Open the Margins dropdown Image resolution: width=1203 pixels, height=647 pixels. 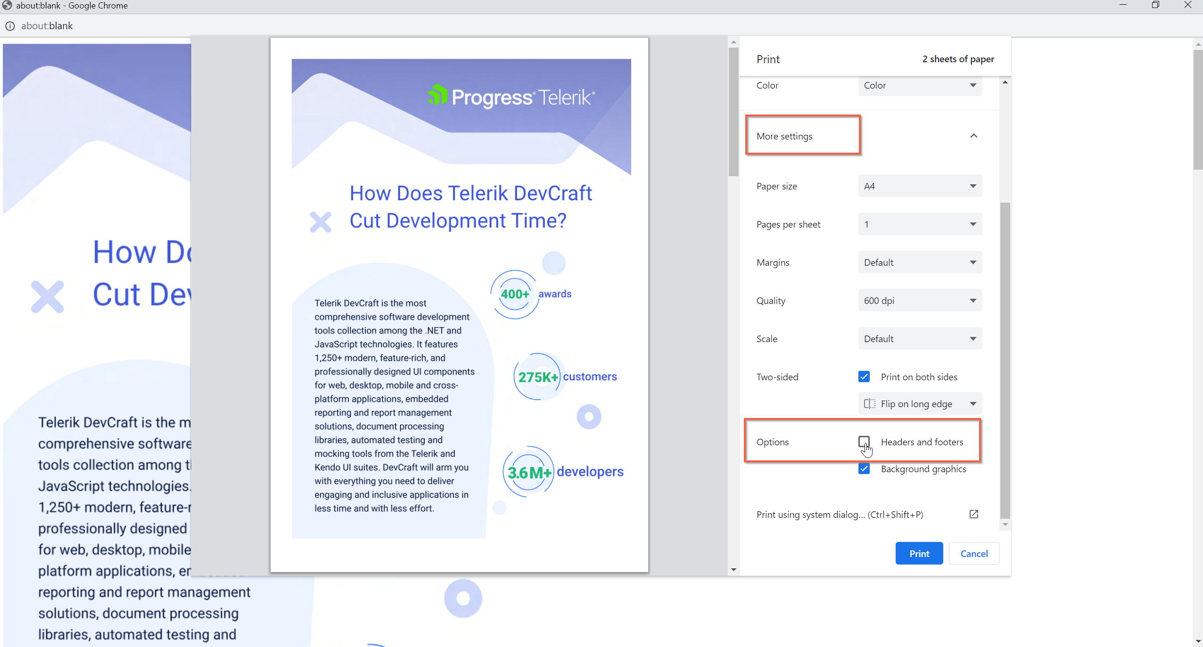tap(919, 262)
